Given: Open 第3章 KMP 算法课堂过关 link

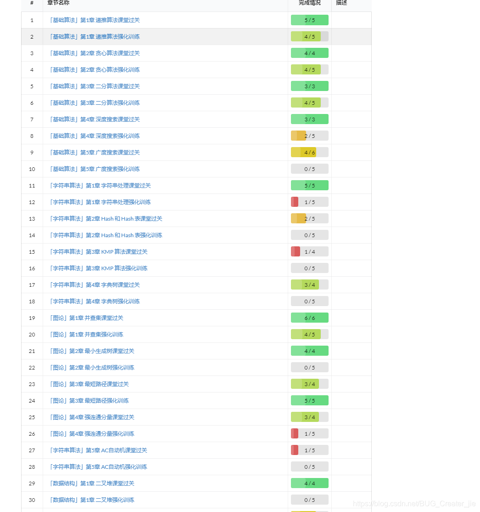Looking at the screenshot, I should [98, 252].
